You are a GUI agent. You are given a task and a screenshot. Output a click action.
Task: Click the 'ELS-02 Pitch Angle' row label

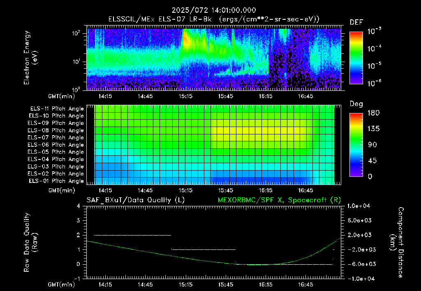pyautogui.click(x=56, y=174)
